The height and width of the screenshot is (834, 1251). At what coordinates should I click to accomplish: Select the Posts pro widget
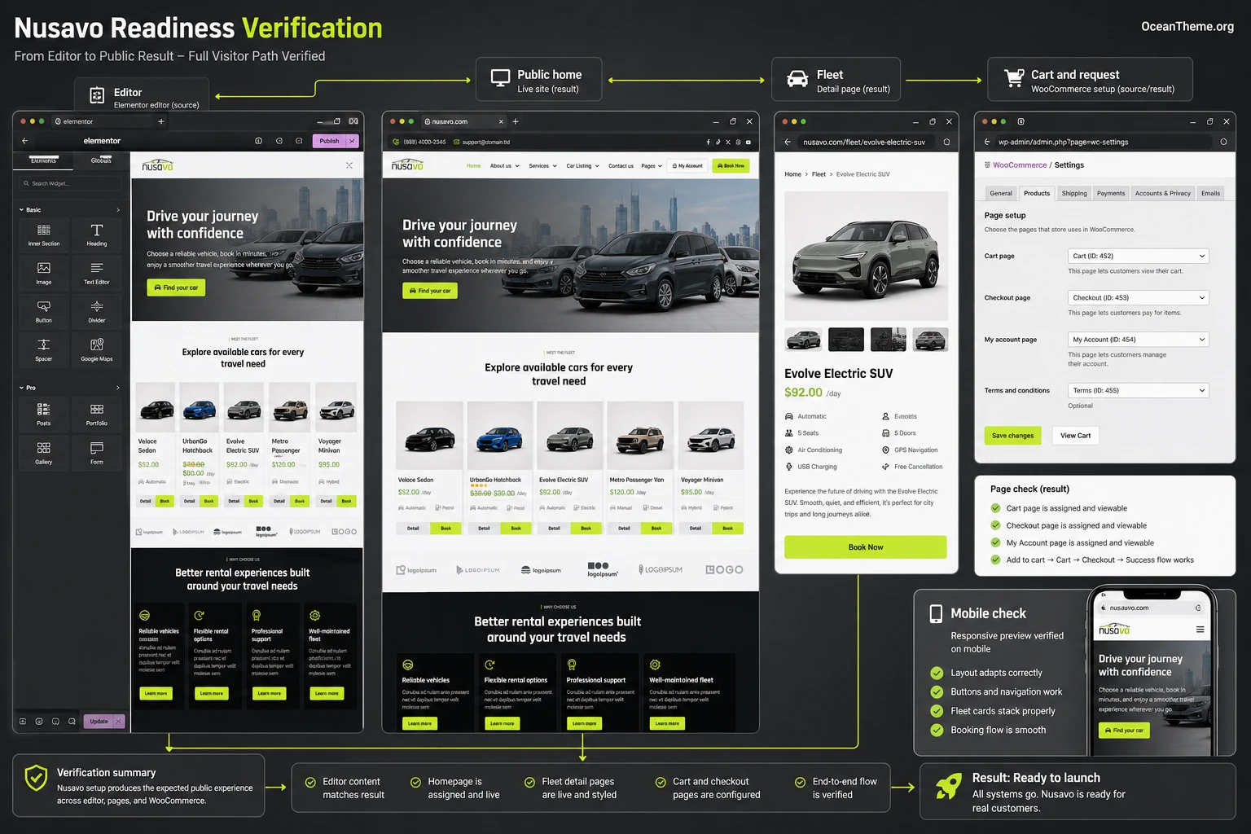pos(44,414)
